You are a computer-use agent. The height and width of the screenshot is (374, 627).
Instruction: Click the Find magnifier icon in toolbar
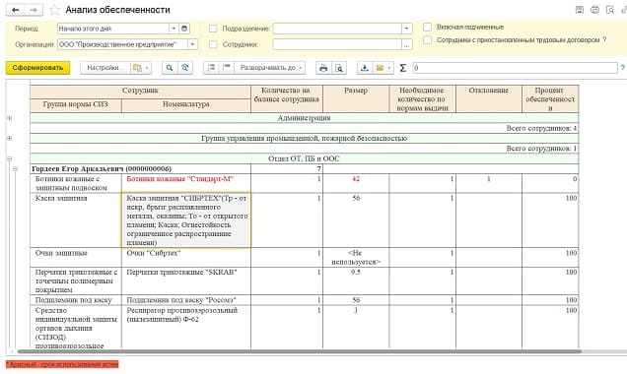170,68
